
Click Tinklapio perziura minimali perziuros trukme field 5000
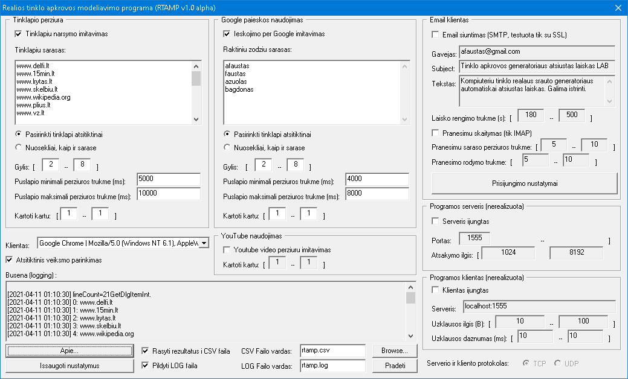[x=169, y=179]
